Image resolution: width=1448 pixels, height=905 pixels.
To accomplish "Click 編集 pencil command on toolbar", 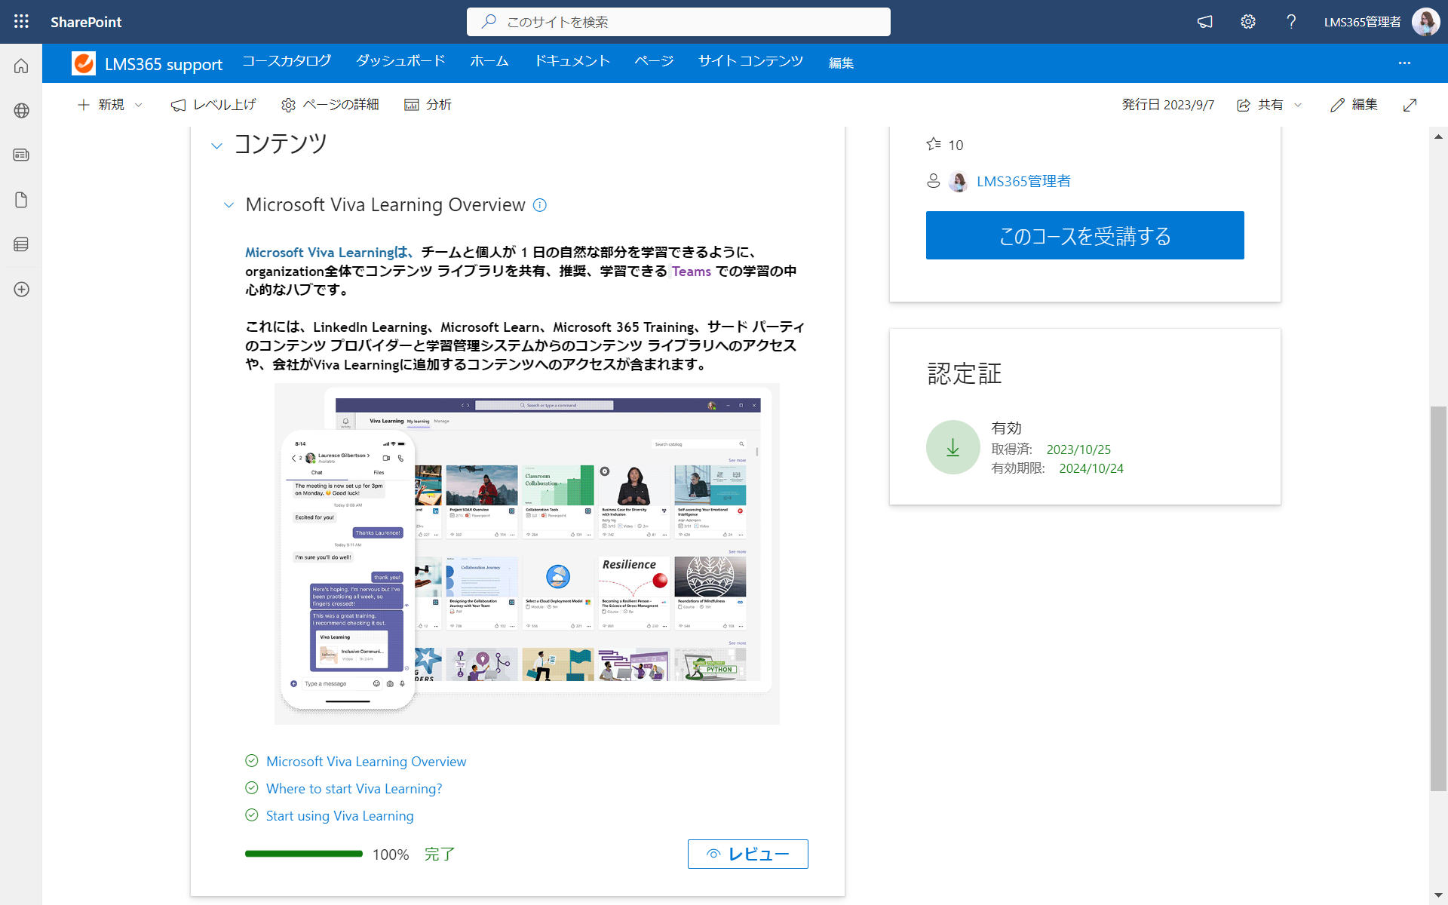I will (x=1354, y=105).
